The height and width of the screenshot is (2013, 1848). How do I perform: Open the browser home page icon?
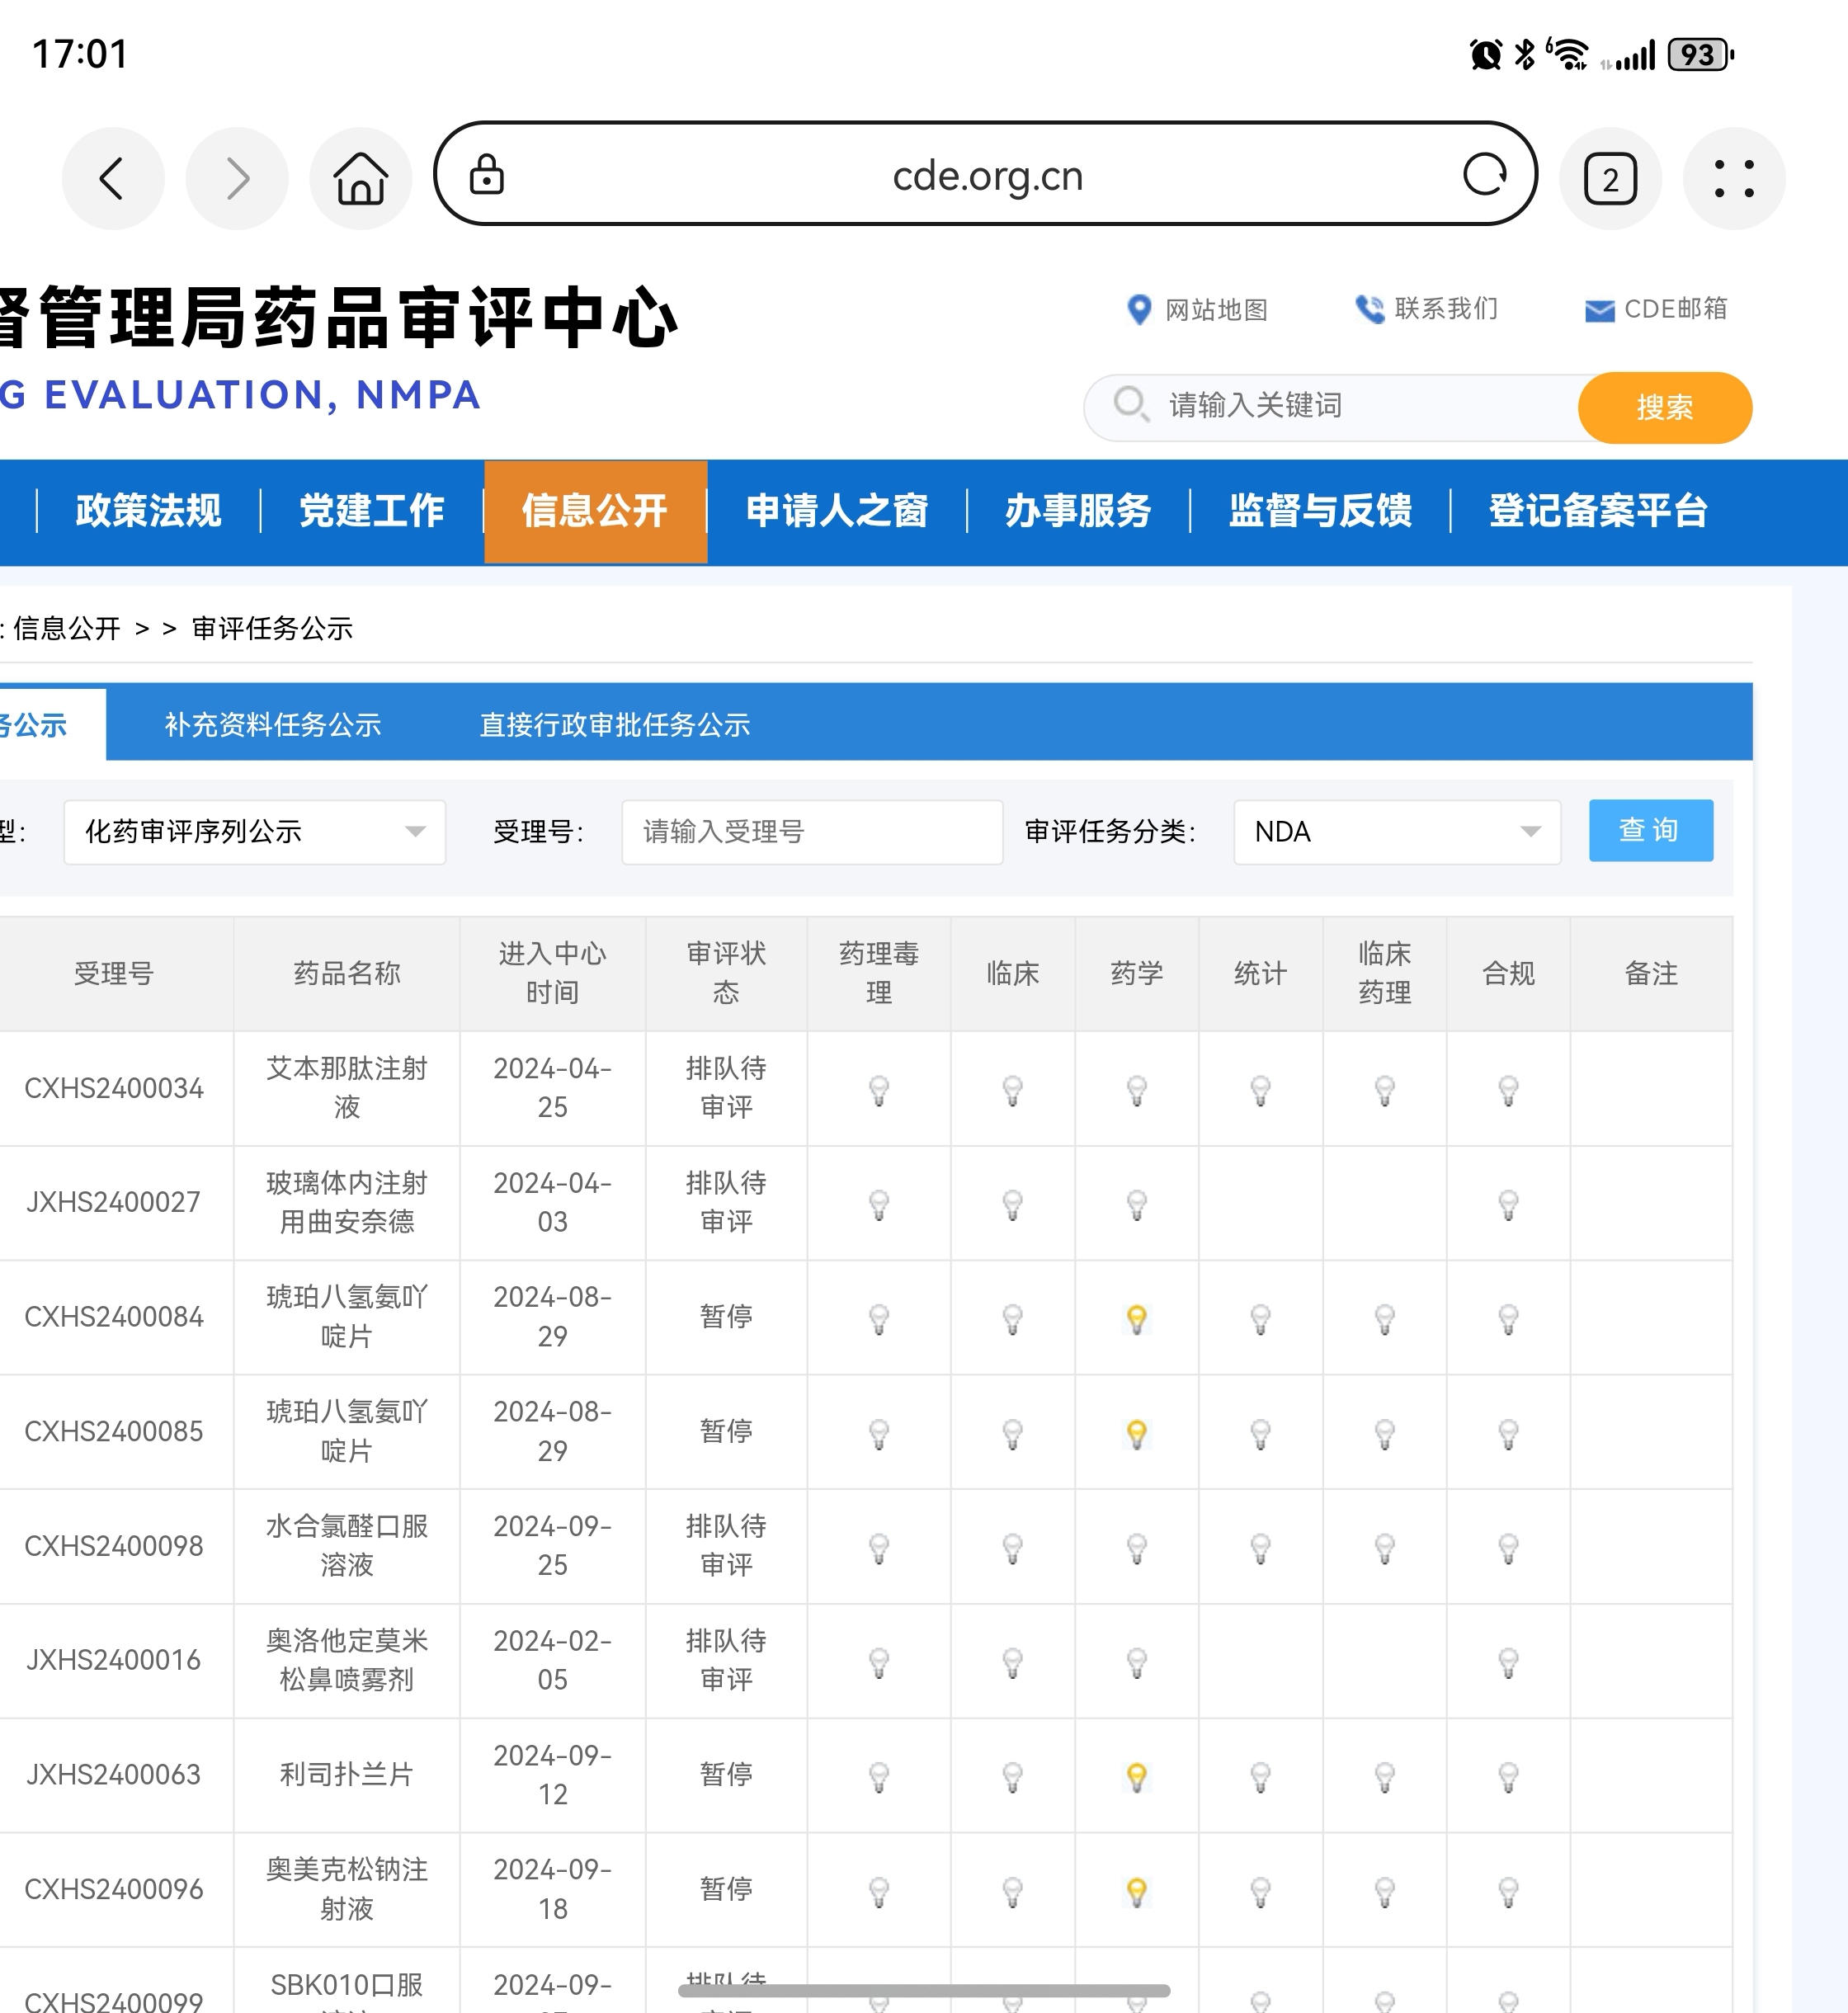360,179
